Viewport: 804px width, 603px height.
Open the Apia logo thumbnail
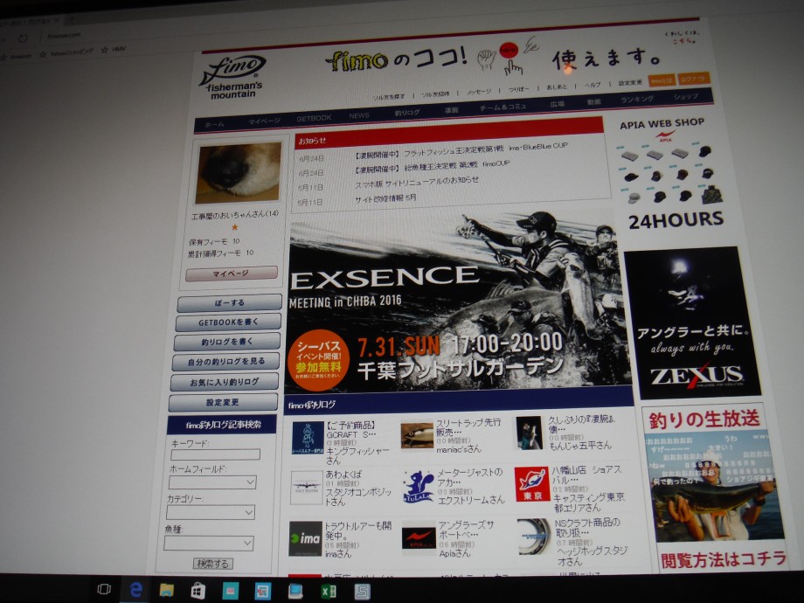(419, 536)
